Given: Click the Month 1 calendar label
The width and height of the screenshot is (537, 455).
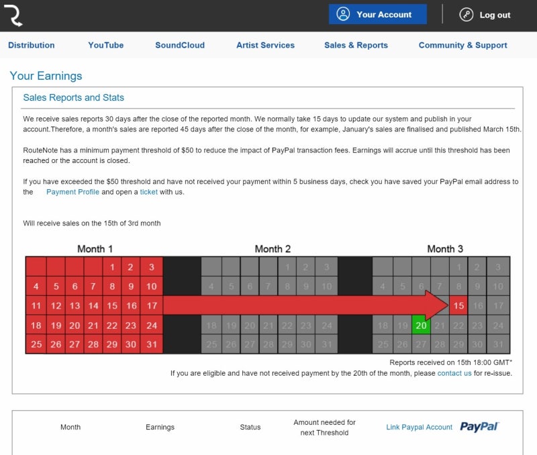Looking at the screenshot, I should pos(95,249).
